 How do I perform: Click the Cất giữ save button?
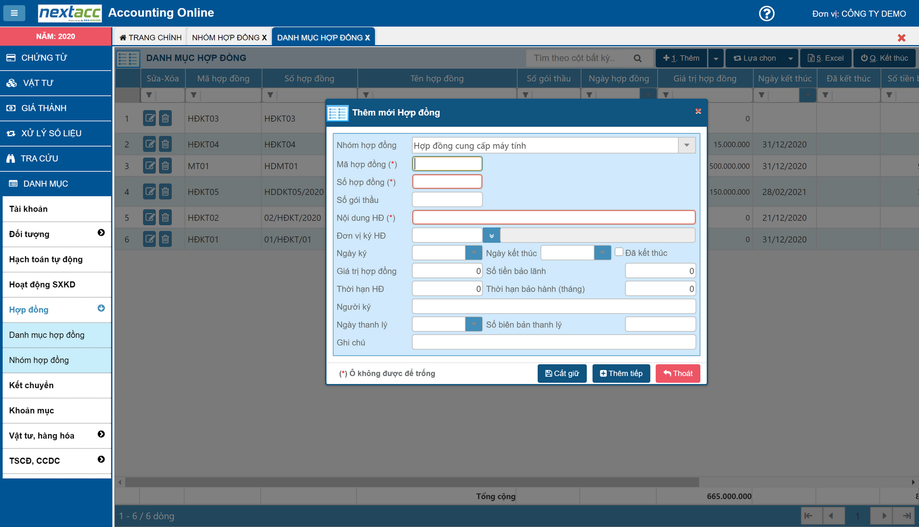[562, 373]
